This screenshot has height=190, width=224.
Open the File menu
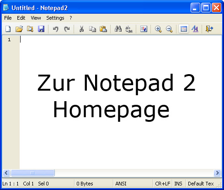8,18
